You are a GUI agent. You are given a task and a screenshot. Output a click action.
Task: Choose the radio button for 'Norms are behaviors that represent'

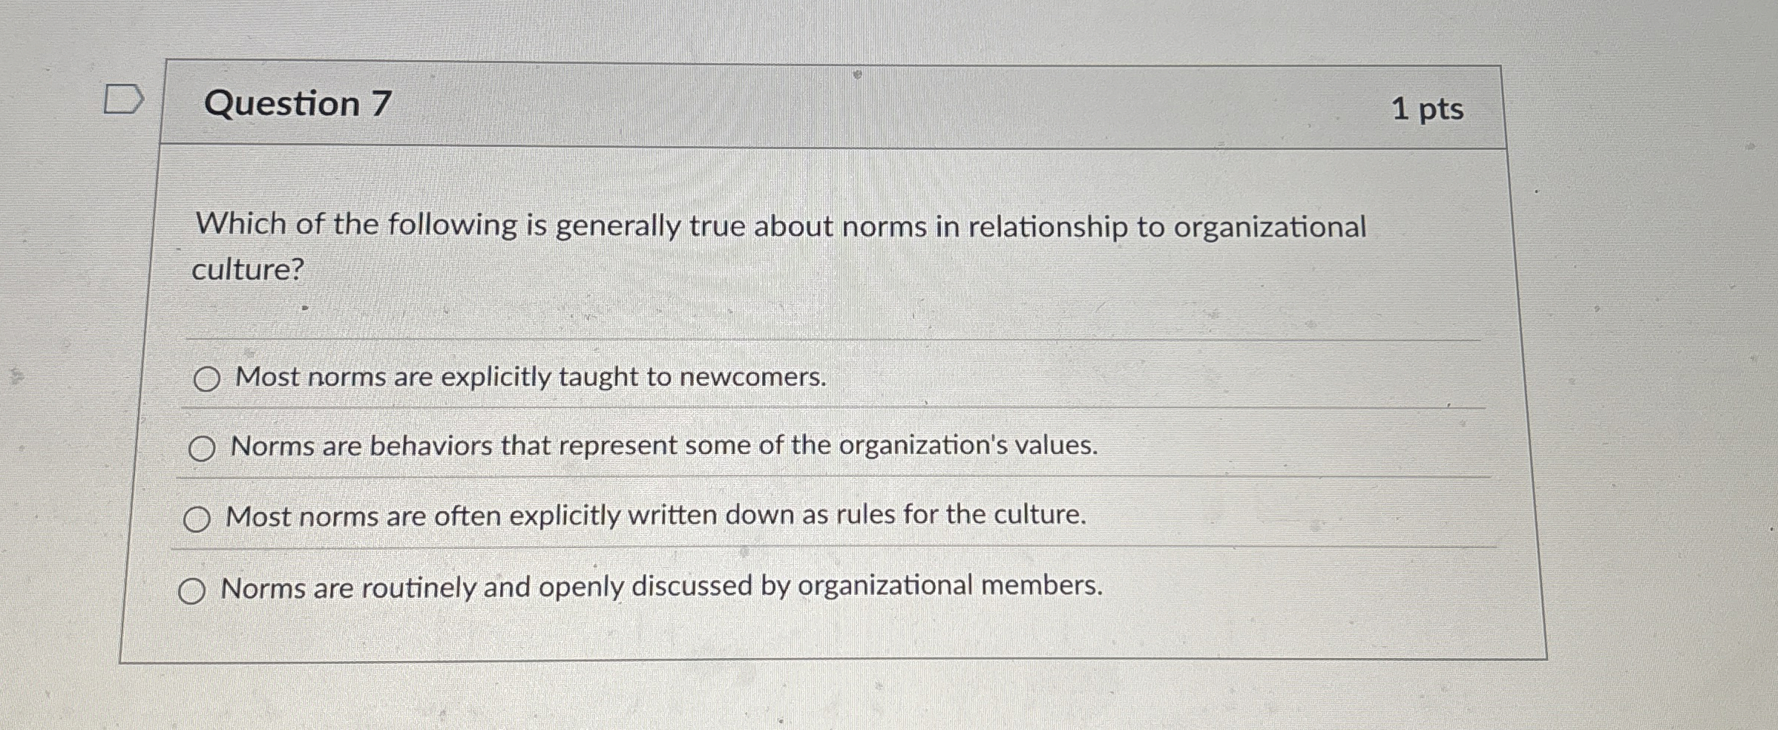[x=202, y=448]
